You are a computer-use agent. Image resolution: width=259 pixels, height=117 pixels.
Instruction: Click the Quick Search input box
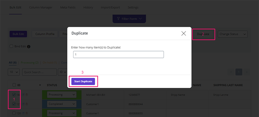coord(39,72)
